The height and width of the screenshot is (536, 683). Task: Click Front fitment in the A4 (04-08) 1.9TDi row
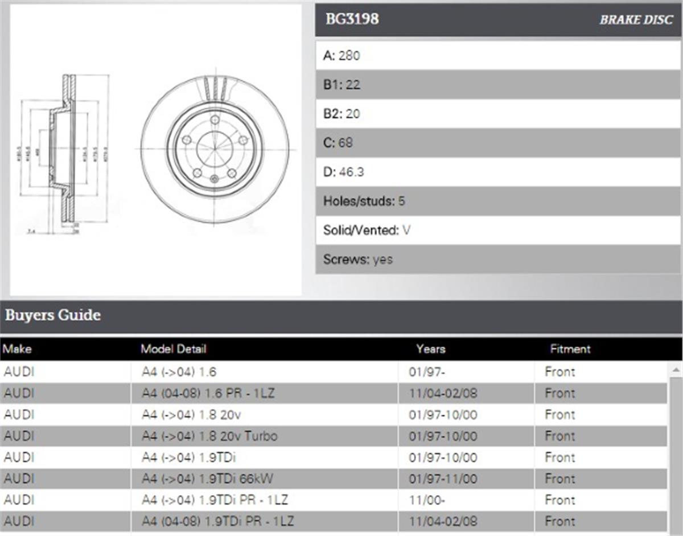click(601, 521)
